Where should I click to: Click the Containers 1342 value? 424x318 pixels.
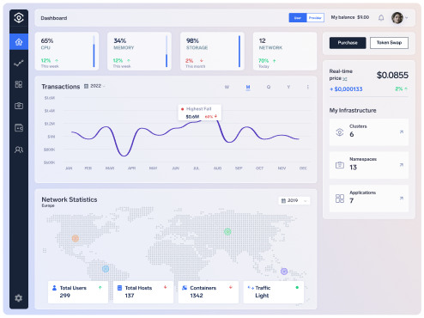click(197, 296)
